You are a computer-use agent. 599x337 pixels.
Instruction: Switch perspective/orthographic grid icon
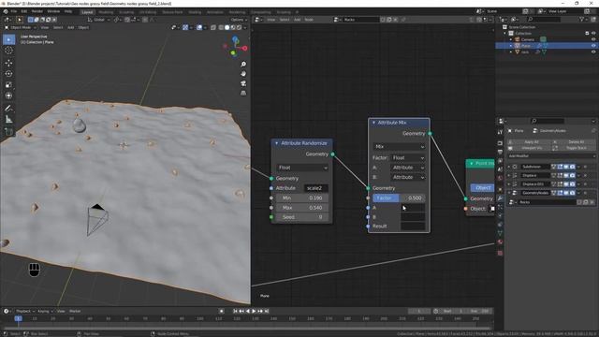pos(243,93)
